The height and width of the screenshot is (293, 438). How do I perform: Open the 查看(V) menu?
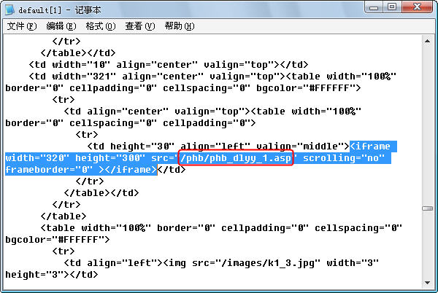click(x=140, y=26)
